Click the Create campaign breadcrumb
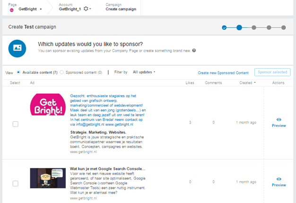This screenshot has width=296, height=203. pos(121,9)
